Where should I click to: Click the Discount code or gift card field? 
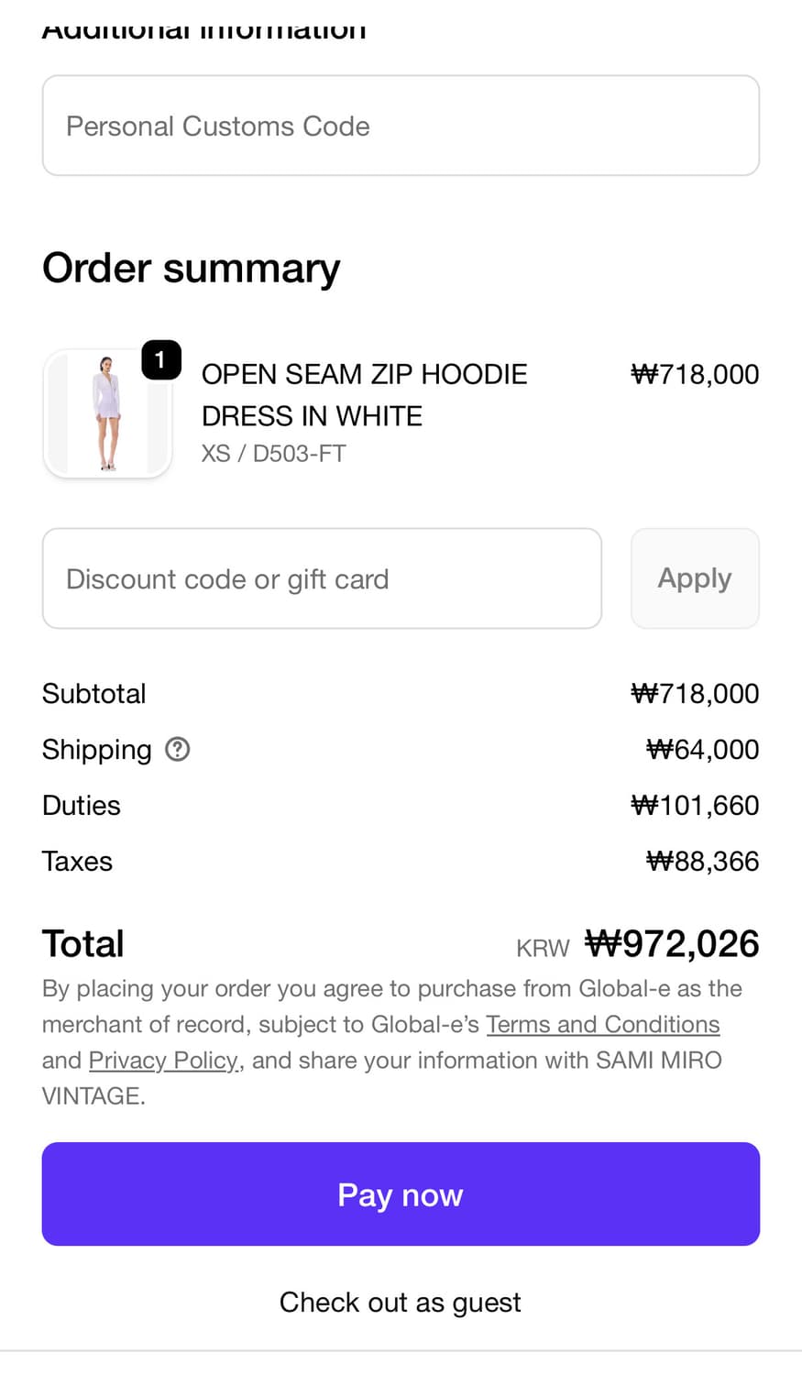click(x=322, y=578)
